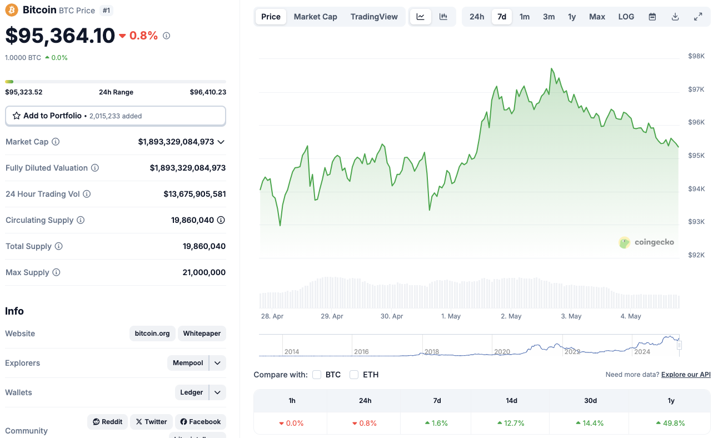Screen dimensions: 728x438
Task: Click the 24h -0.8% performance cell
Action: pyautogui.click(x=365, y=423)
